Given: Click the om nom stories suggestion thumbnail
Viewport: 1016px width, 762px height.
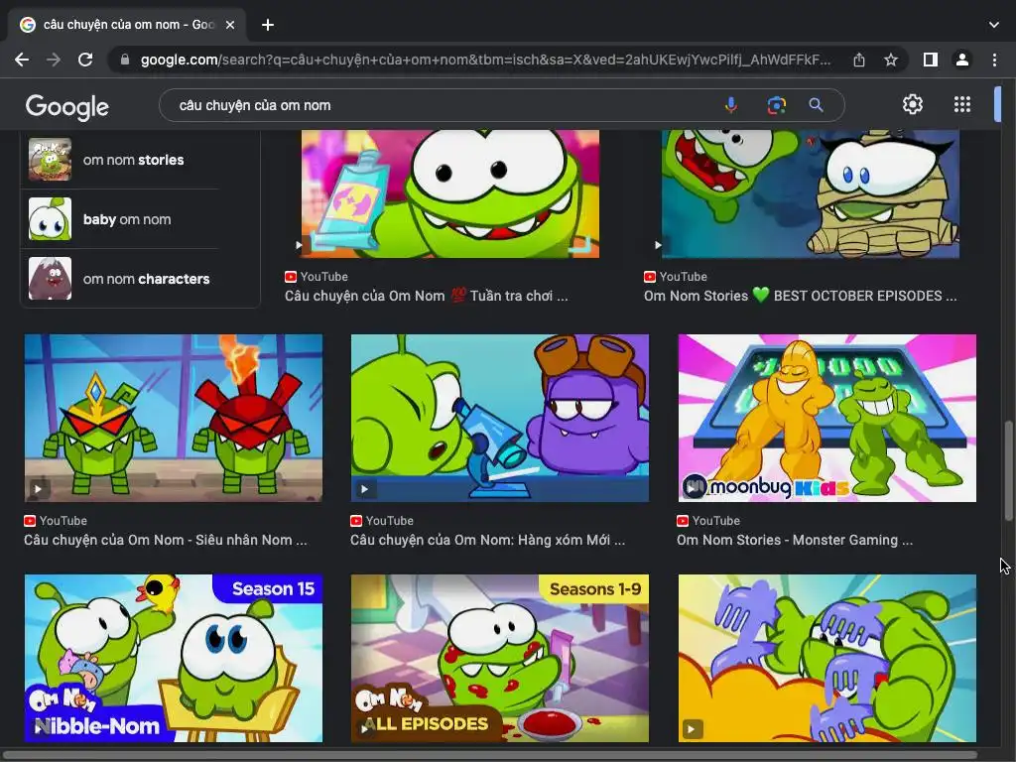Looking at the screenshot, I should coord(50,159).
